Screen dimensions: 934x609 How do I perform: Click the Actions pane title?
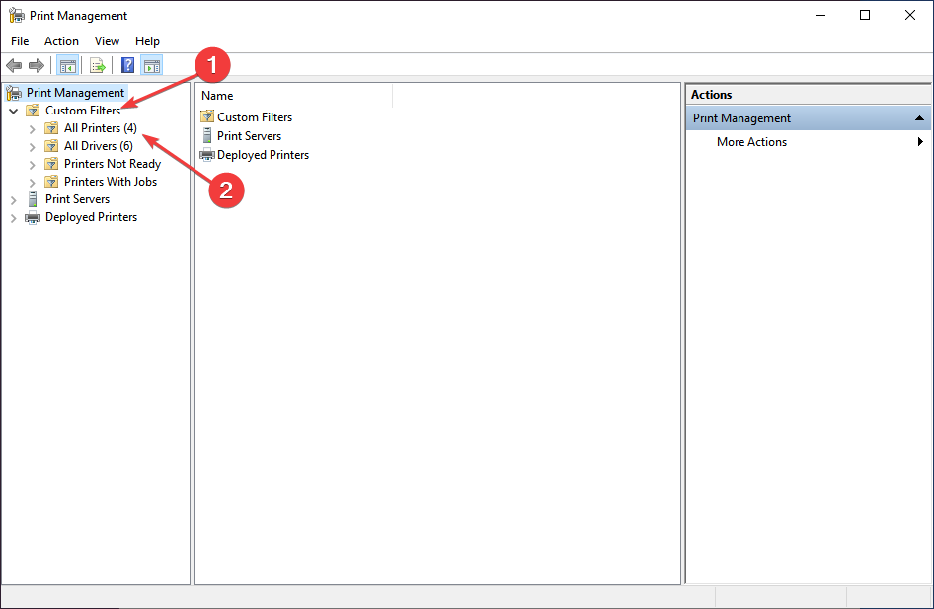[x=711, y=94]
